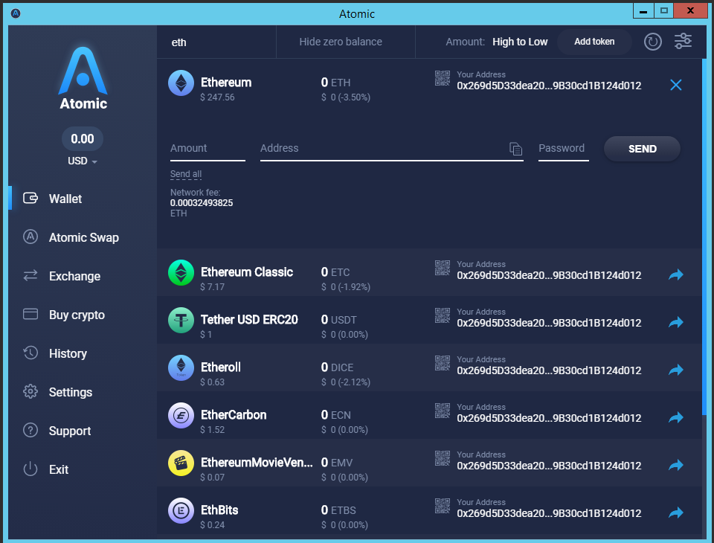The image size is (714, 543).
Task: Click the Password input field
Action: coord(563,150)
